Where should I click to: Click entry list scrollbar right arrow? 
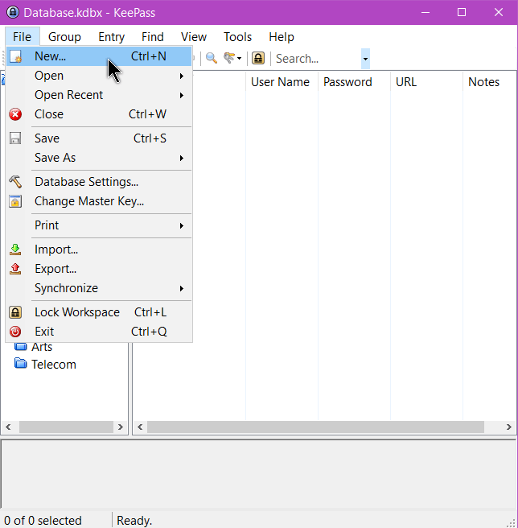click(x=508, y=427)
